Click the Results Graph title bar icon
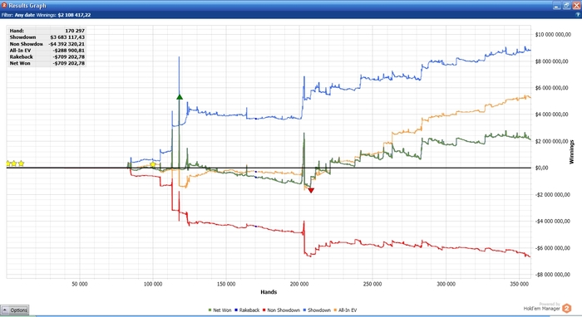The width and height of the screenshot is (582, 317). pos(4,5)
